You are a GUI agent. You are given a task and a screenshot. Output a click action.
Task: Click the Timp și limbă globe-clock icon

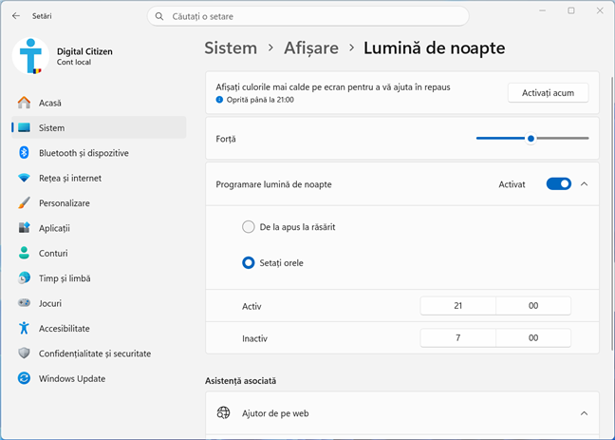click(x=24, y=278)
